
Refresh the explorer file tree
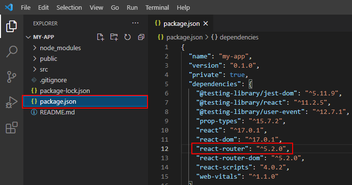pos(128,37)
